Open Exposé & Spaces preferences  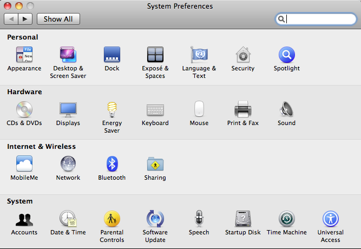[155, 55]
